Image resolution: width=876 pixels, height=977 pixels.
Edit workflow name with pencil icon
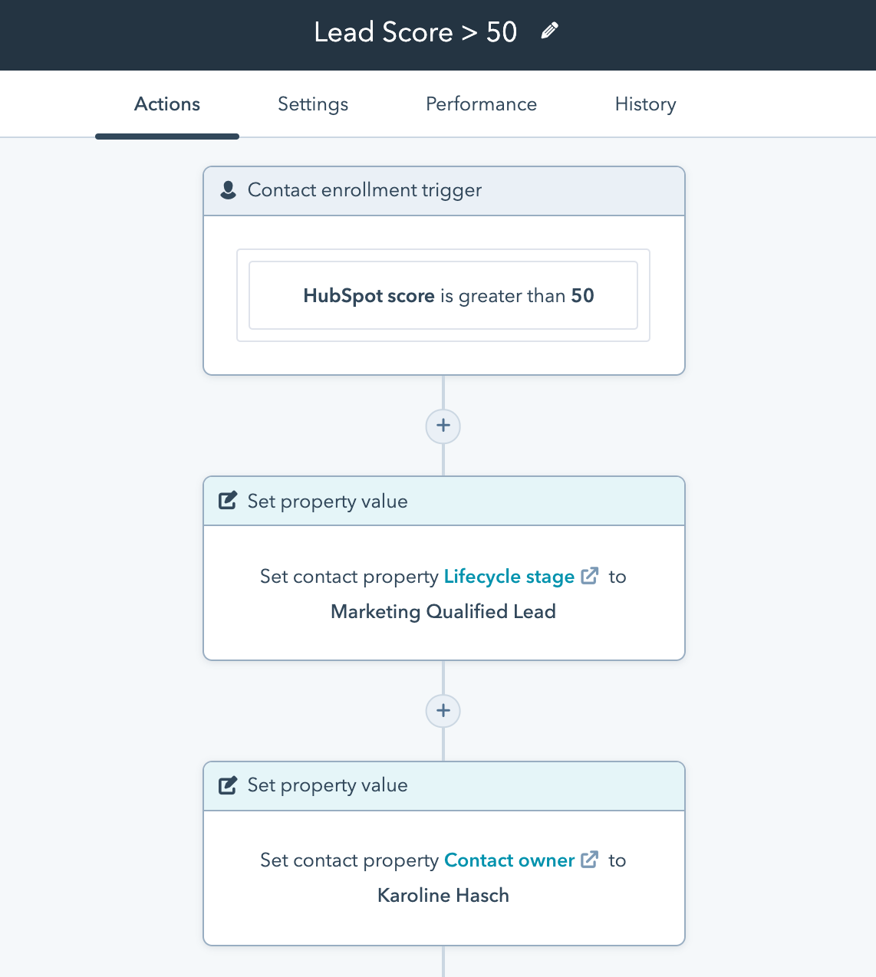click(x=549, y=31)
